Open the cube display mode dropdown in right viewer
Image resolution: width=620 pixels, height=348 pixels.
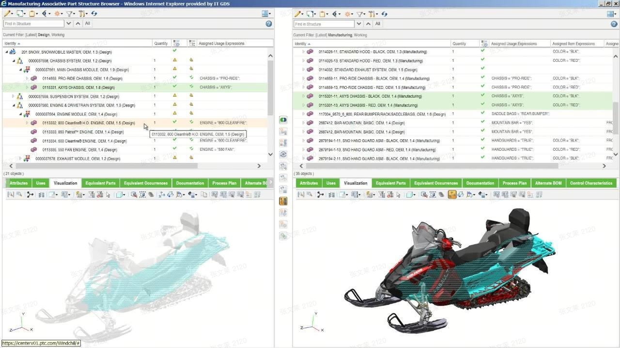click(411, 194)
